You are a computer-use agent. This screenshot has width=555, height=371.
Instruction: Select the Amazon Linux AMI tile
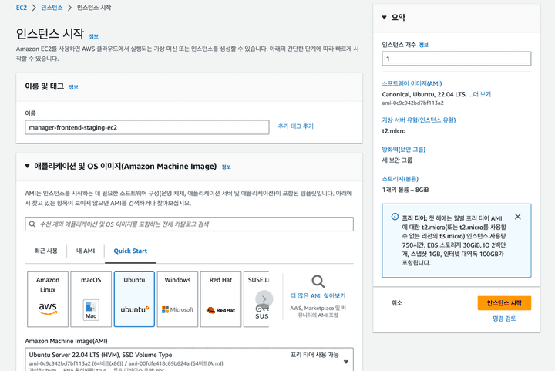pyautogui.click(x=48, y=298)
